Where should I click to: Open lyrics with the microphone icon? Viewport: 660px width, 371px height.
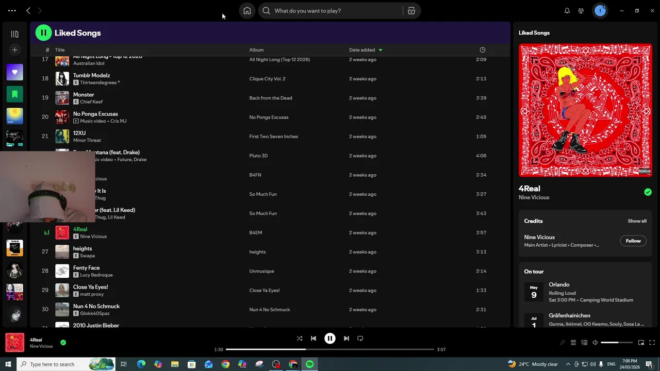(562, 343)
